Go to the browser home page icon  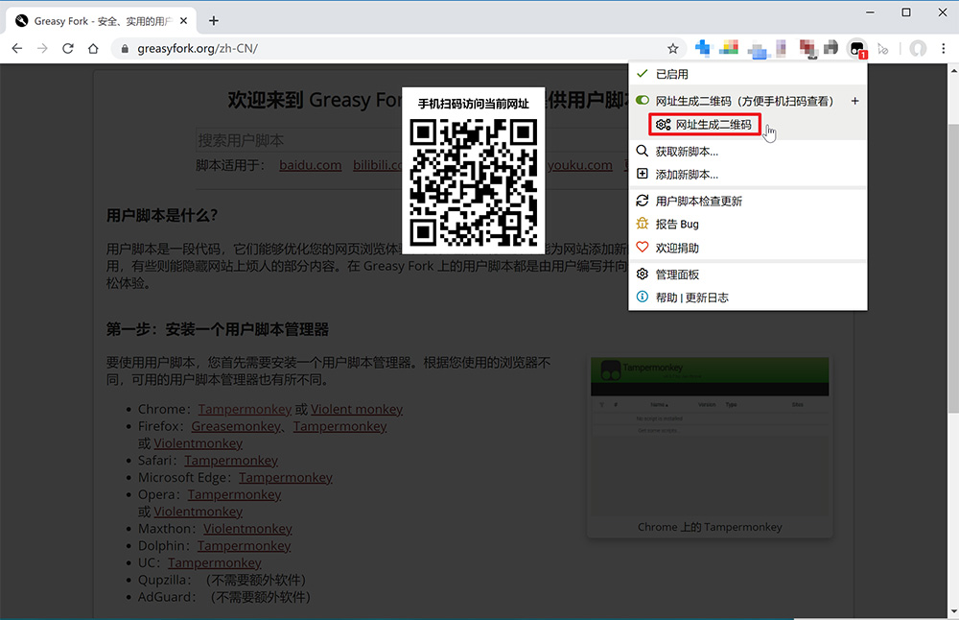click(93, 48)
